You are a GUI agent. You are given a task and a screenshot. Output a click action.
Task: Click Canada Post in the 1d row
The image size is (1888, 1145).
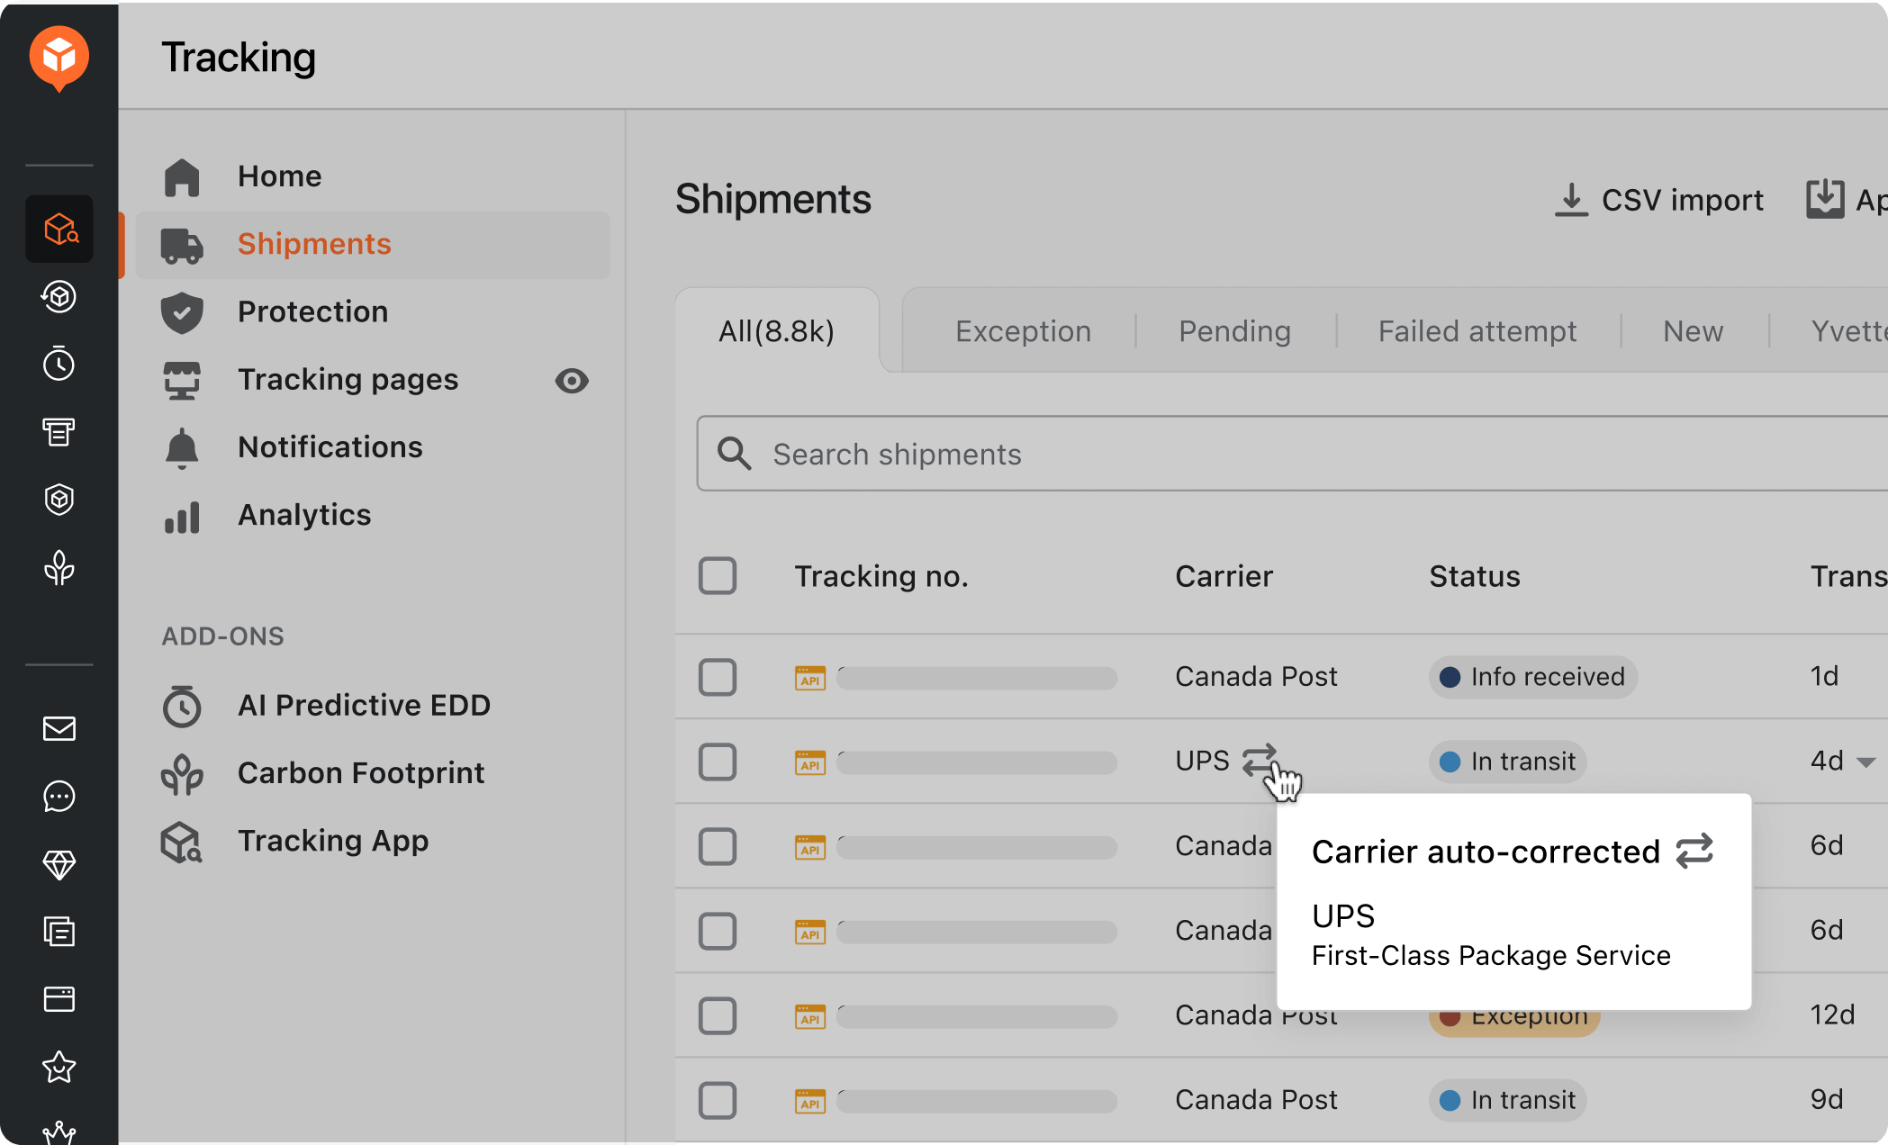tap(1256, 677)
